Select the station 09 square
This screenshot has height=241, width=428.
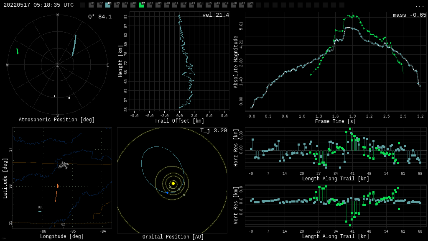[x=158, y=5]
